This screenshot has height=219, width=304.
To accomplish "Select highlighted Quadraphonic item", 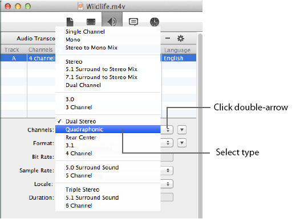I will click(x=108, y=129).
